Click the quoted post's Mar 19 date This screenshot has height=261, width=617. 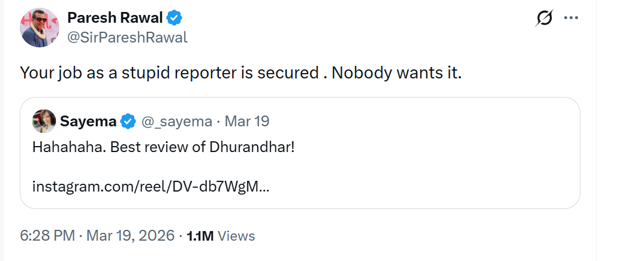point(247,122)
